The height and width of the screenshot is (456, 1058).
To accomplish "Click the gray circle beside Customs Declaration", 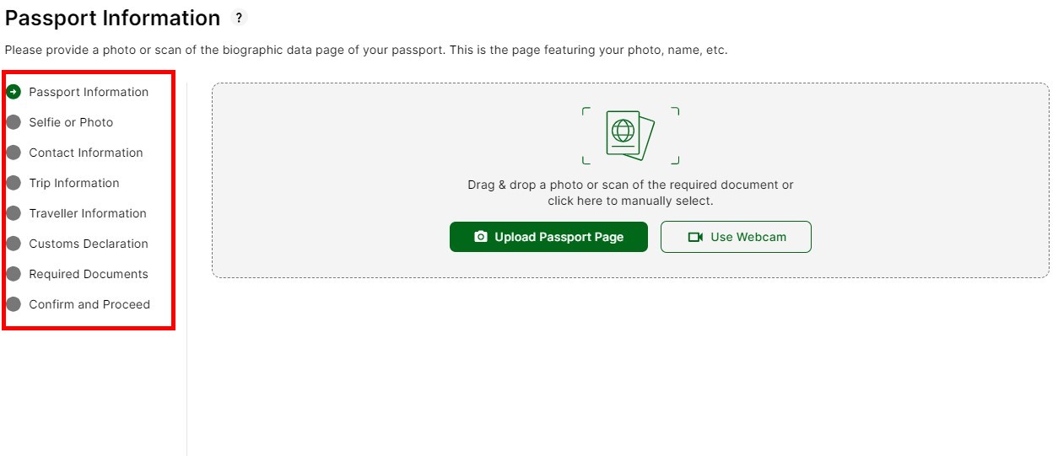I will point(13,244).
